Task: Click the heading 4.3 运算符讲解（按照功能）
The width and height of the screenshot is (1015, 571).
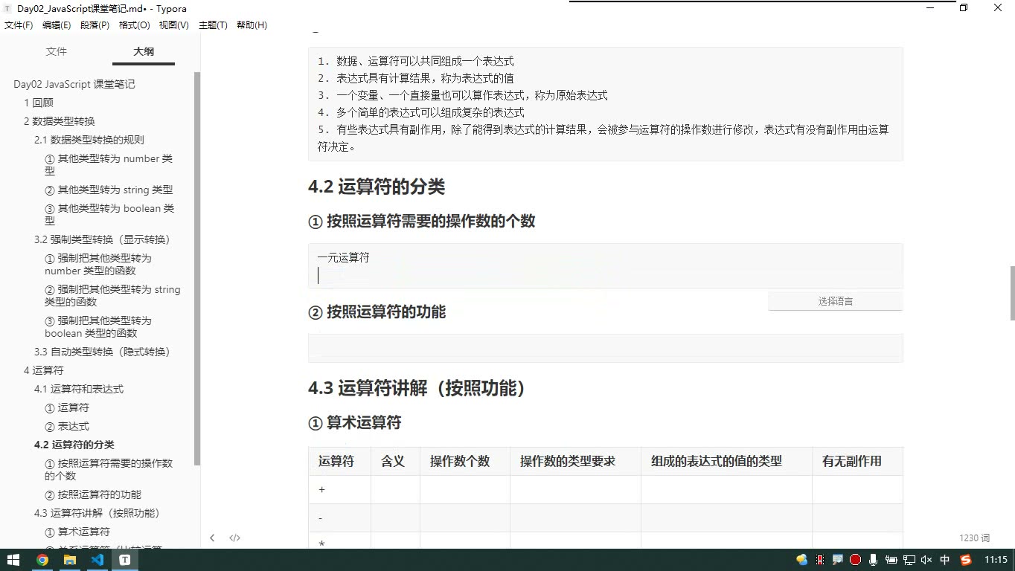Action: click(x=419, y=388)
